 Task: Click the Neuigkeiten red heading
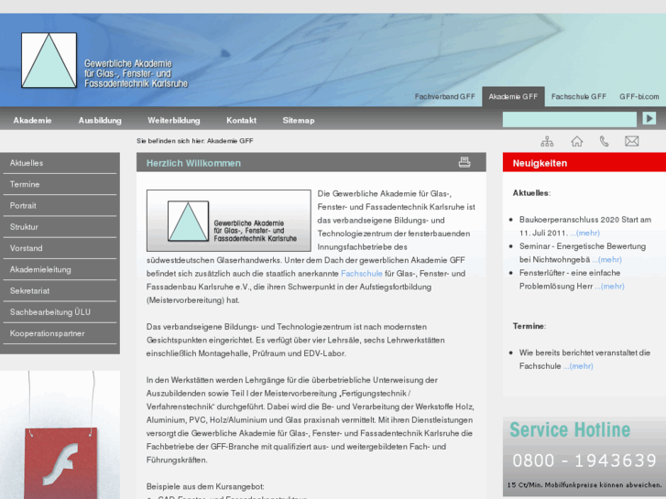(540, 163)
